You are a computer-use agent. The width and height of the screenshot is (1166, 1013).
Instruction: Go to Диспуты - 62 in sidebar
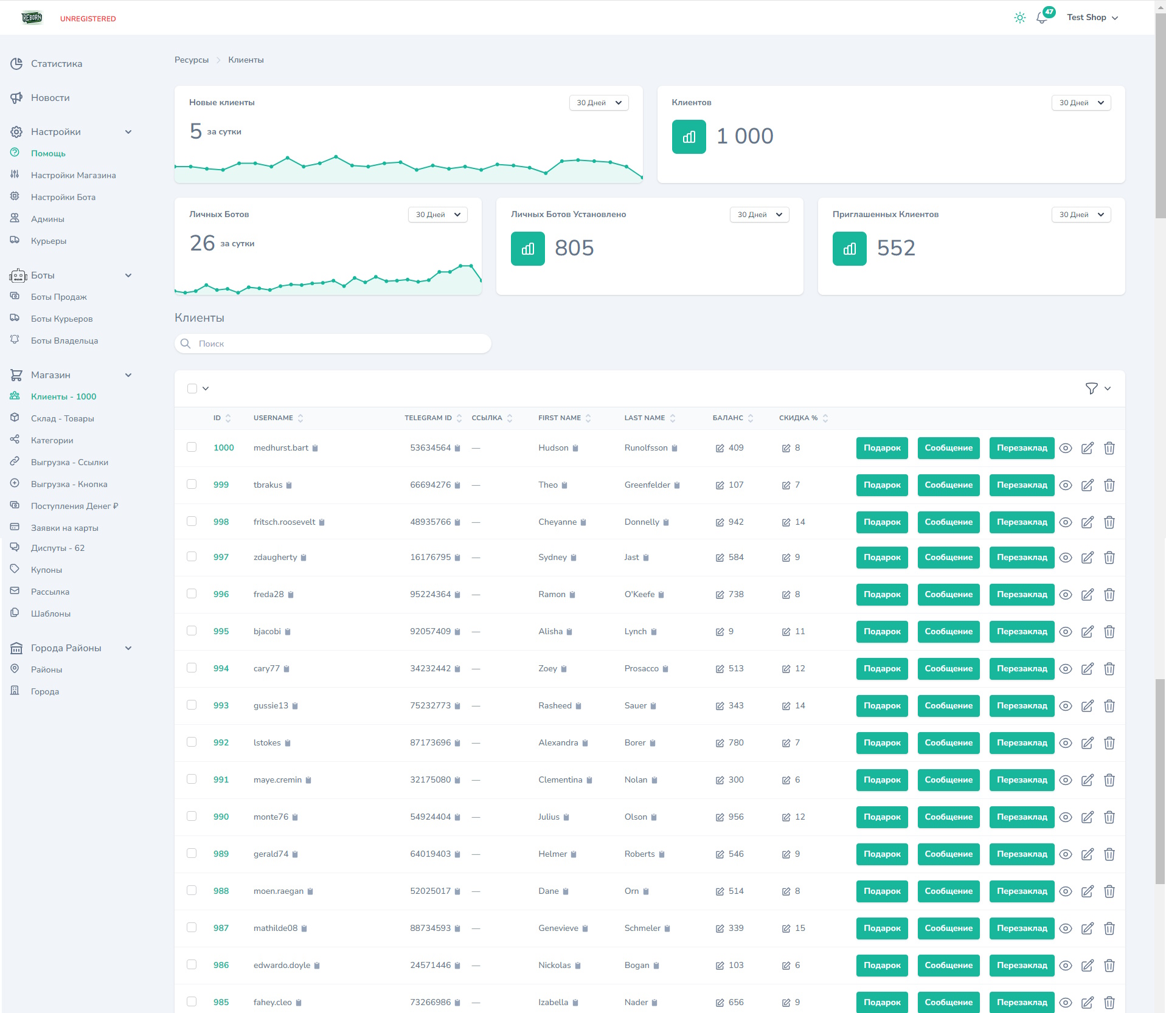coord(58,548)
